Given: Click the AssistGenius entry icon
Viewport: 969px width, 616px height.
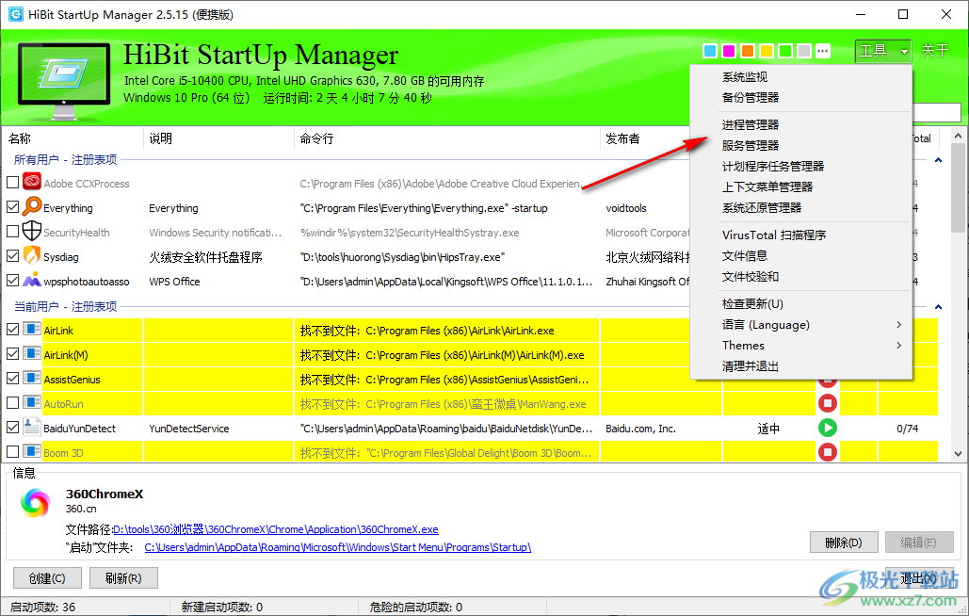Looking at the screenshot, I should (31, 378).
